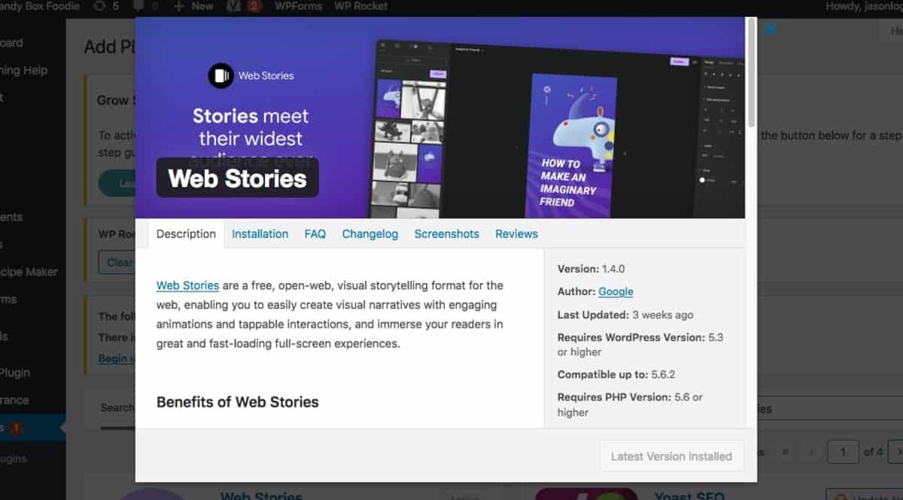The width and height of the screenshot is (903, 500).
Task: View the Changelog tab
Action: 369,233
